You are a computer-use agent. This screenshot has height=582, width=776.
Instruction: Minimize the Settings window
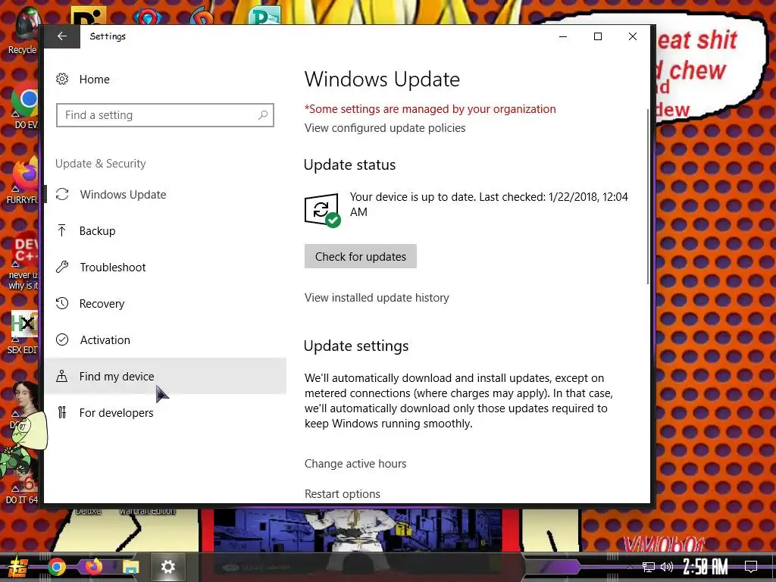click(x=563, y=36)
